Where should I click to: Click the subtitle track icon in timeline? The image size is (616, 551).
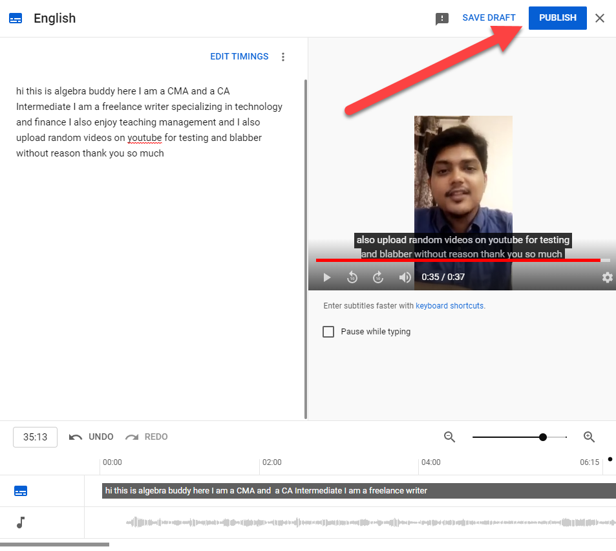click(x=21, y=492)
